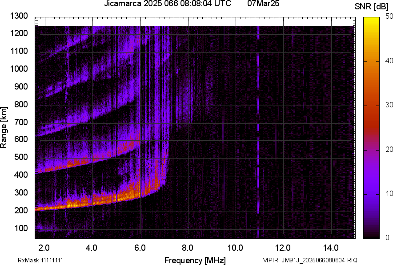Click the 8.0 frequency tick label
393x265 pixels.
click(x=188, y=248)
